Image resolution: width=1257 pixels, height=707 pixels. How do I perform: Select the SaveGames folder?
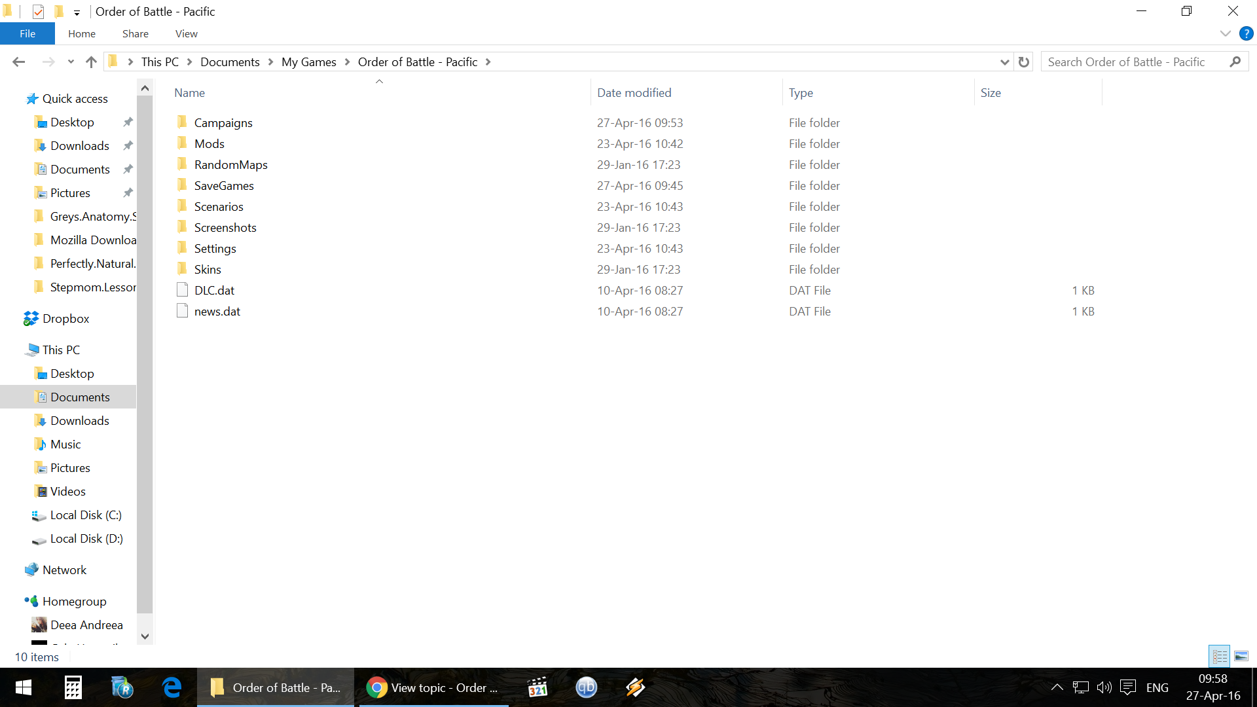[223, 185]
